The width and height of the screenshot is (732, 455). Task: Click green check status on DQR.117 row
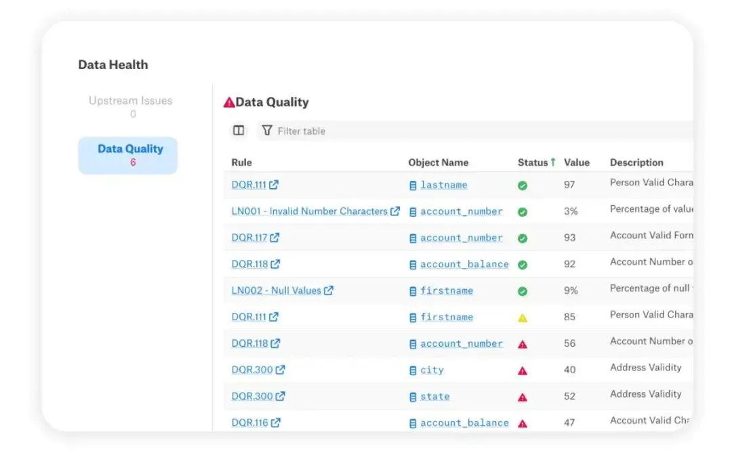[x=523, y=238]
